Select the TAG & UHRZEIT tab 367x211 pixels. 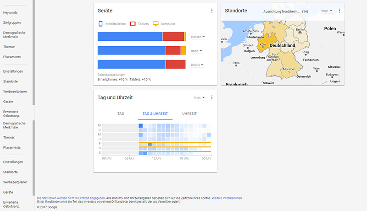click(x=155, y=114)
